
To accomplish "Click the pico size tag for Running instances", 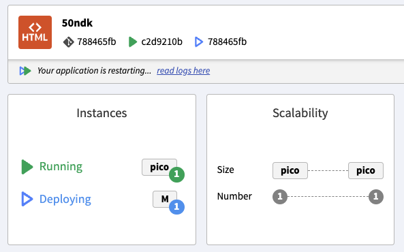I will 159,168.
